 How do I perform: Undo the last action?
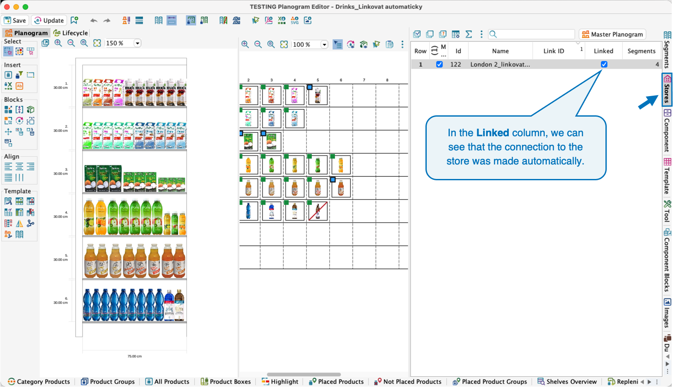(94, 21)
